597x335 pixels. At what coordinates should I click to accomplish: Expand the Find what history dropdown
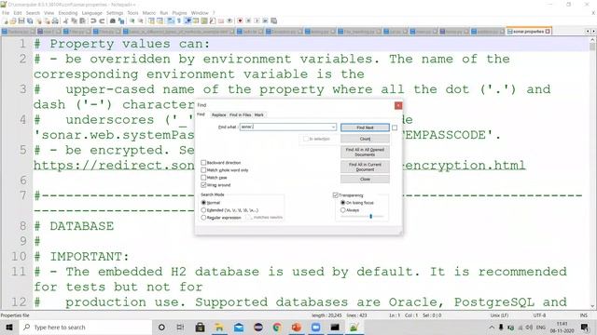333,127
